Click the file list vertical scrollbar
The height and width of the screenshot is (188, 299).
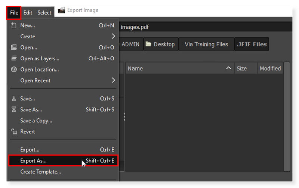click(x=287, y=117)
